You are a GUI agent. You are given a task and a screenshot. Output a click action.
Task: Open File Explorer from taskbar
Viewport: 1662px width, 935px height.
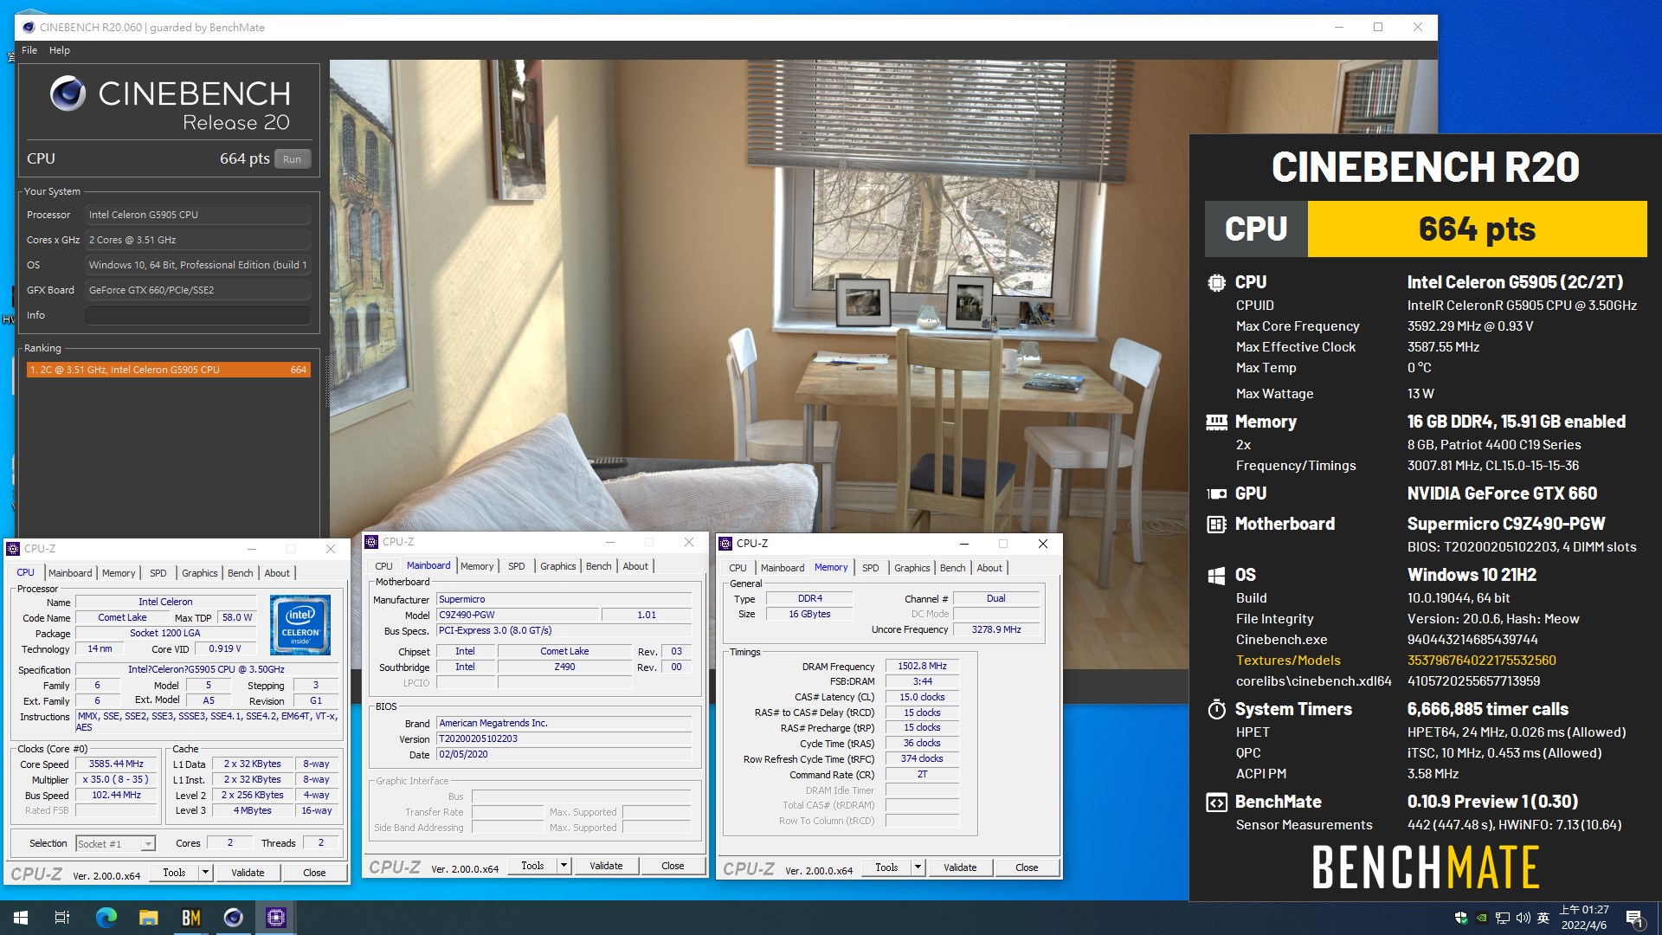[x=148, y=918]
